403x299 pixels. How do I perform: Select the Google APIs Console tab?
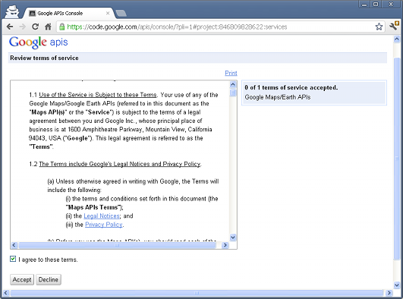[68, 13]
